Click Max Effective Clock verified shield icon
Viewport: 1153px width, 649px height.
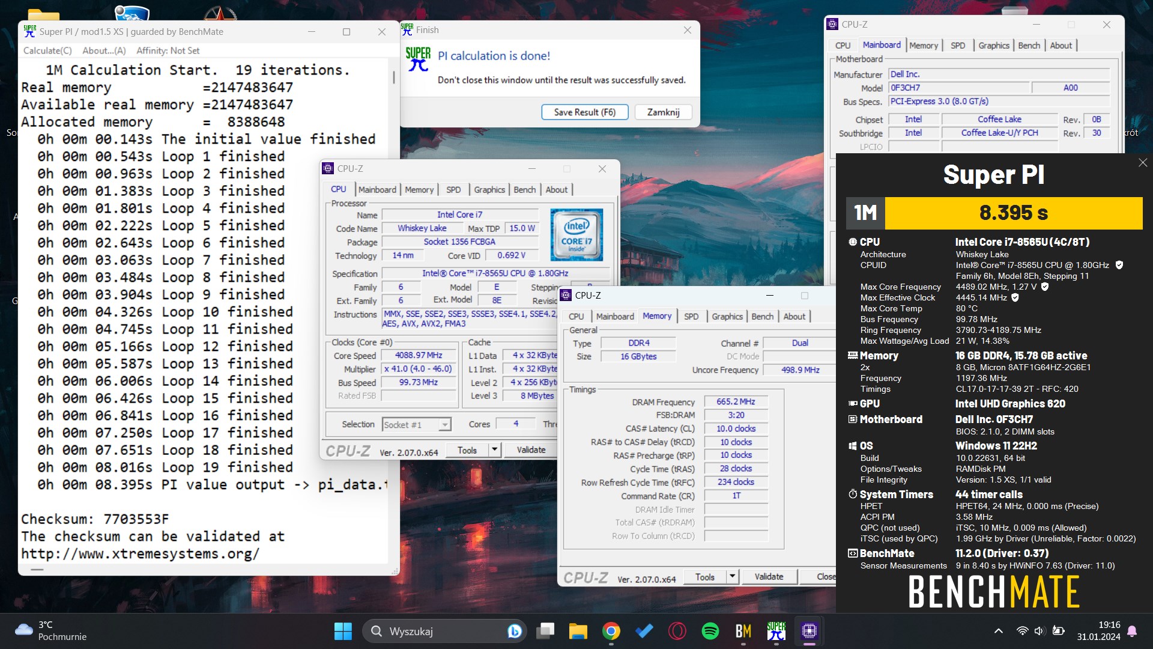coord(1015,297)
